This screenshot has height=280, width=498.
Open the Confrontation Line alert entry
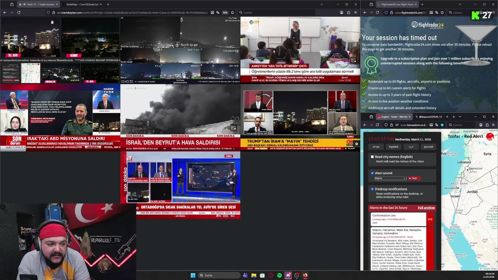pyautogui.click(x=402, y=219)
